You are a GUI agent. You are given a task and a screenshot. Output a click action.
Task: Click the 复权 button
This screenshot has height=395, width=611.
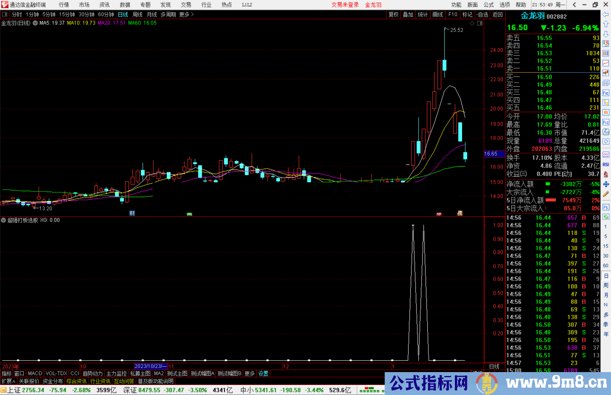[393, 14]
